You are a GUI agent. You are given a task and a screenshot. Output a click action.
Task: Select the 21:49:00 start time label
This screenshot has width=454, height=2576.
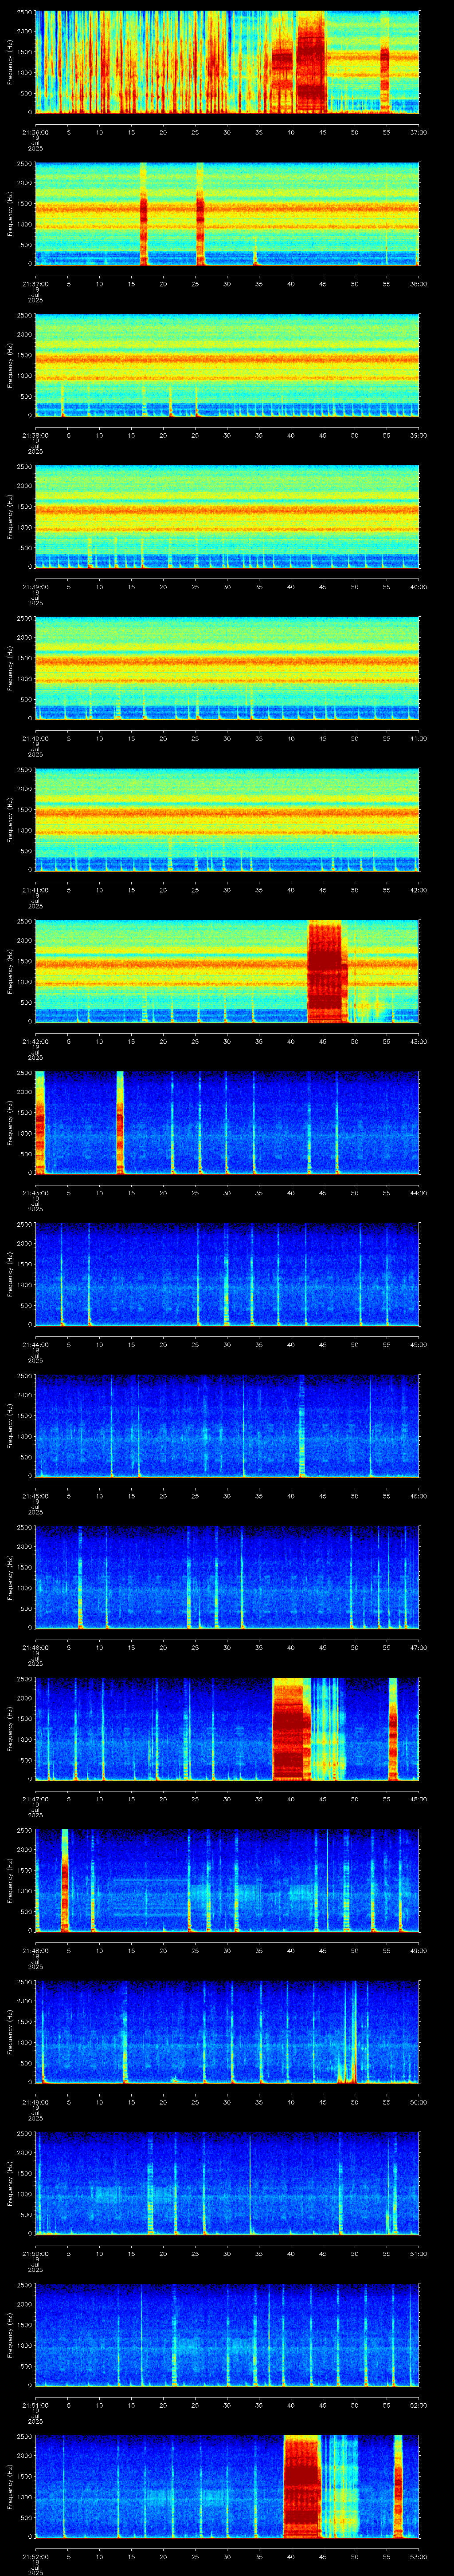[35, 2102]
